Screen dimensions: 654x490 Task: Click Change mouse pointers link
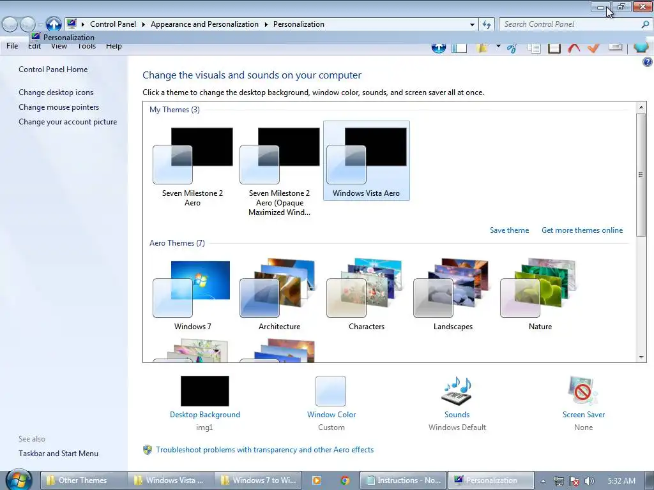tap(59, 107)
